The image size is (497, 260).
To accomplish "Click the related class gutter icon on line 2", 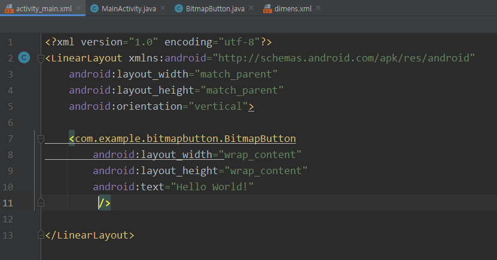I will pos(24,57).
